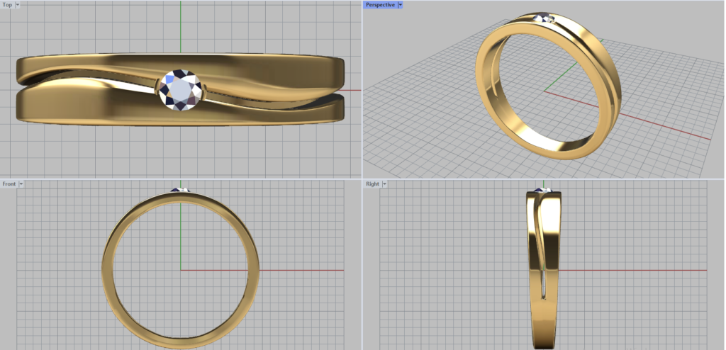
Task: Select the diamond gem in Top view
Action: coord(180,90)
